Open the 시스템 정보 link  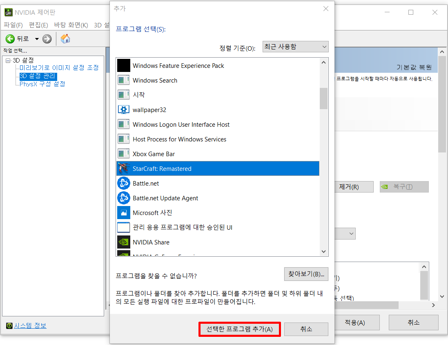[x=30, y=325]
